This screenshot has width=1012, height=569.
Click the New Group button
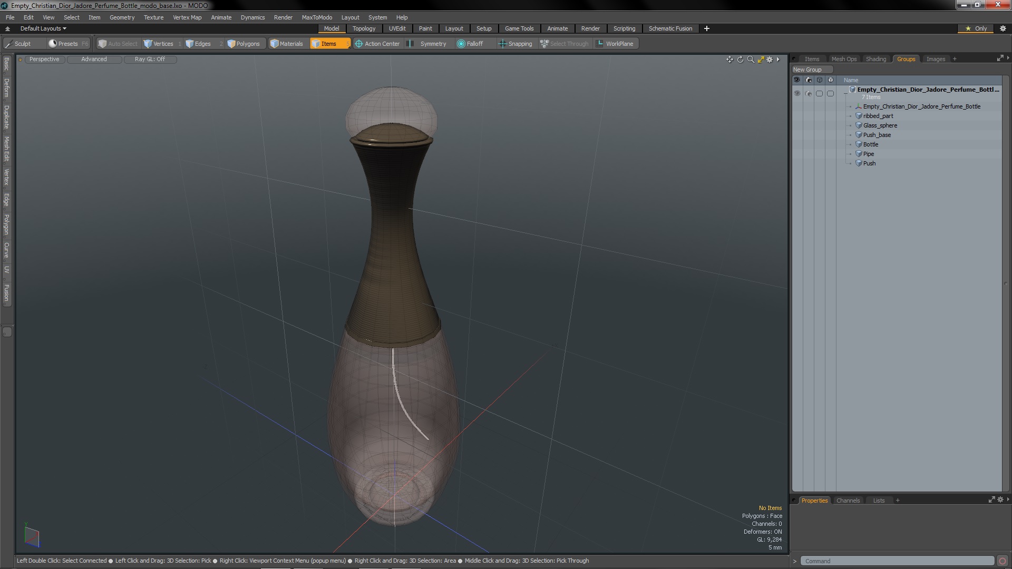812,70
